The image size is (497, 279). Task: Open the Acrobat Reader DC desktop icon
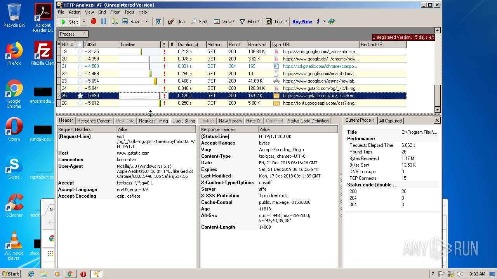tap(43, 18)
